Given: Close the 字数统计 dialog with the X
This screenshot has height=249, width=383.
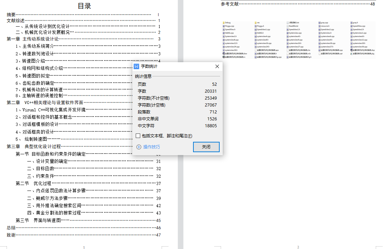Looking at the screenshot, I should tap(217, 66).
